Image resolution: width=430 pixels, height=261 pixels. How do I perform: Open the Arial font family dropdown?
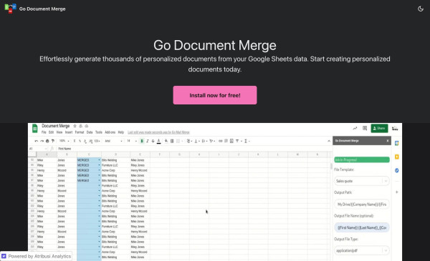[113, 141]
